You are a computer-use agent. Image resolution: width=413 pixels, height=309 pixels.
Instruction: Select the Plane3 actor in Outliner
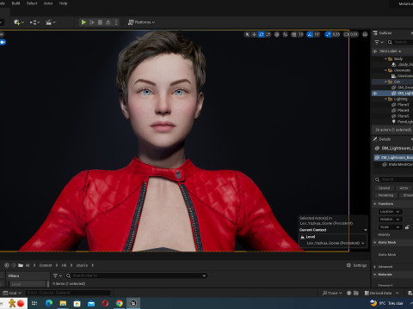(x=400, y=105)
